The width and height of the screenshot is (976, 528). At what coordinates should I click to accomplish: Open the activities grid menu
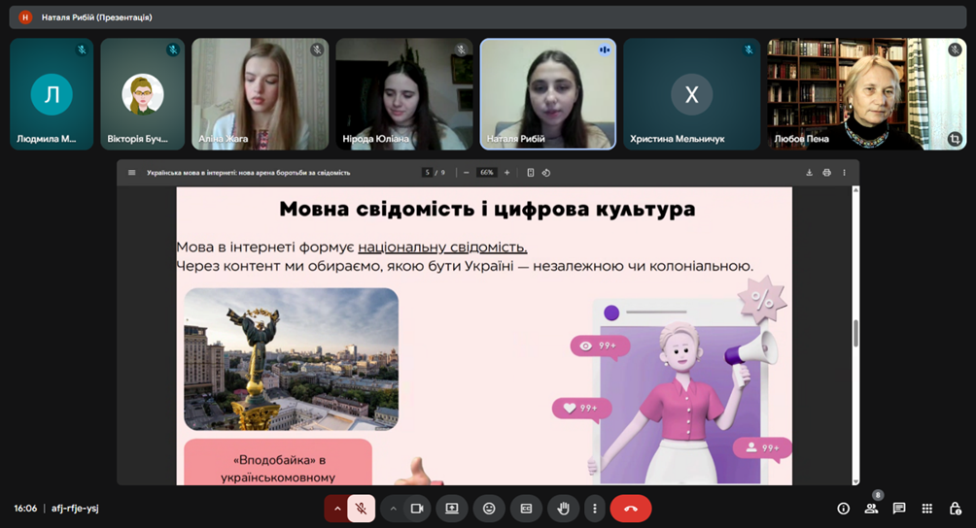pos(927,508)
